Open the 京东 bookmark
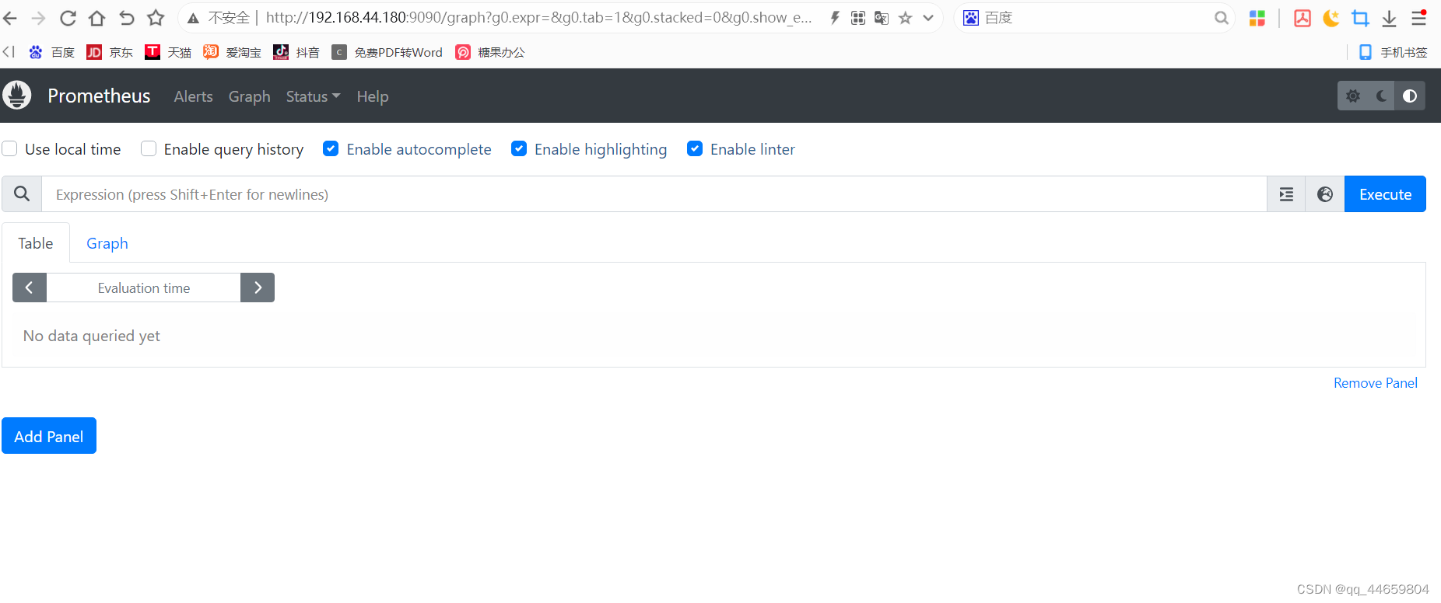 tap(110, 52)
